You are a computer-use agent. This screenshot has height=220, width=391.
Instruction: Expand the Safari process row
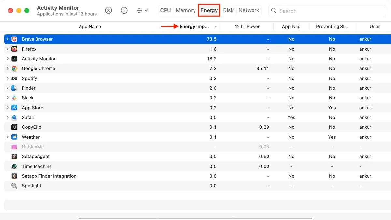pos(7,117)
